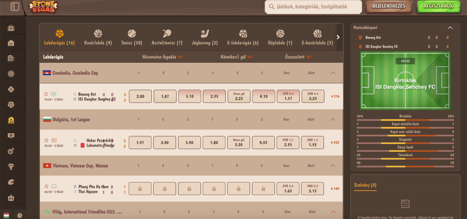Open the live section sidebar icon
The image size is (467, 219).
[11, 120]
